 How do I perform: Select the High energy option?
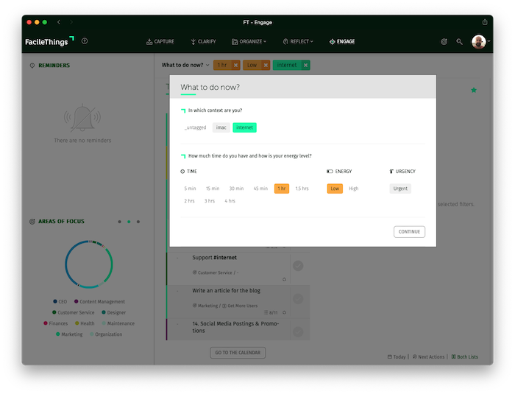(x=353, y=189)
